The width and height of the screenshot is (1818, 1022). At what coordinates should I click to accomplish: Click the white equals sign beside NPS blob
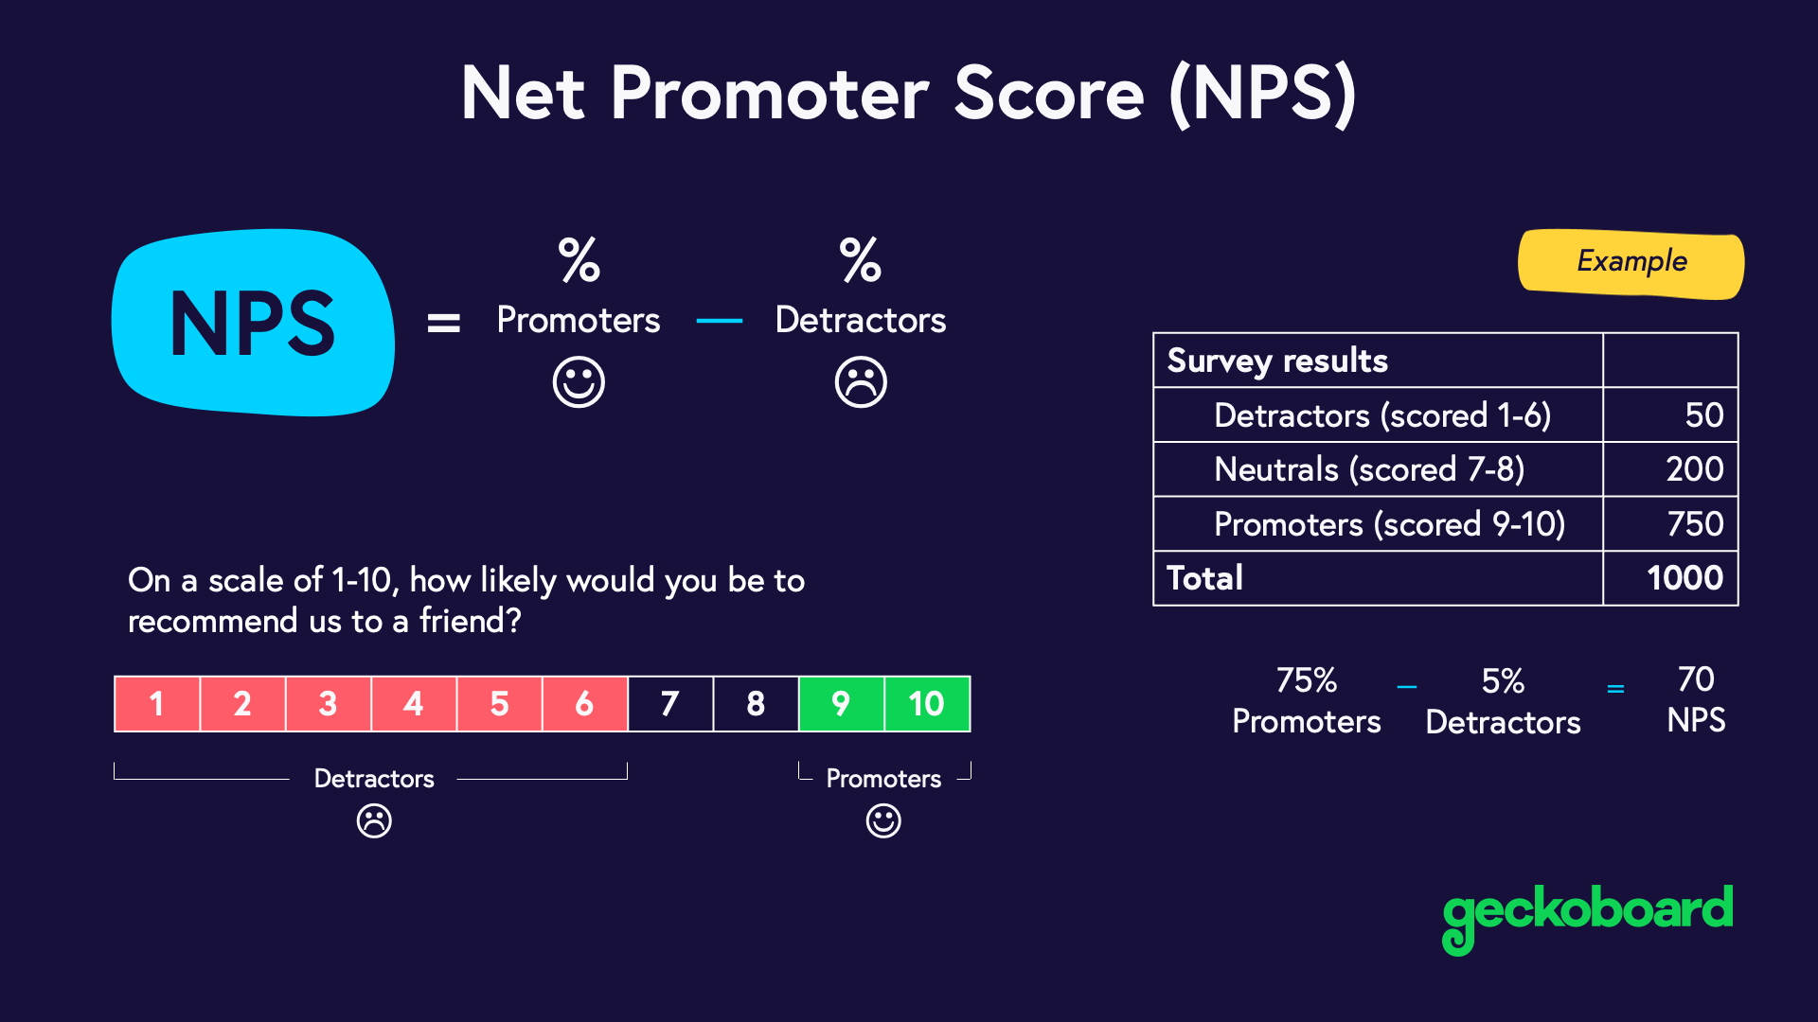click(443, 324)
